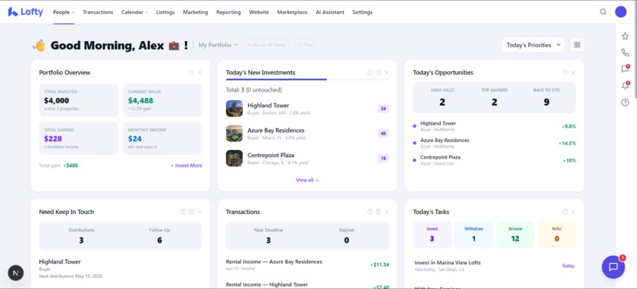Screen dimensions: 637x289
Task: Expand the Calendar menu dropdown
Action: (x=134, y=12)
